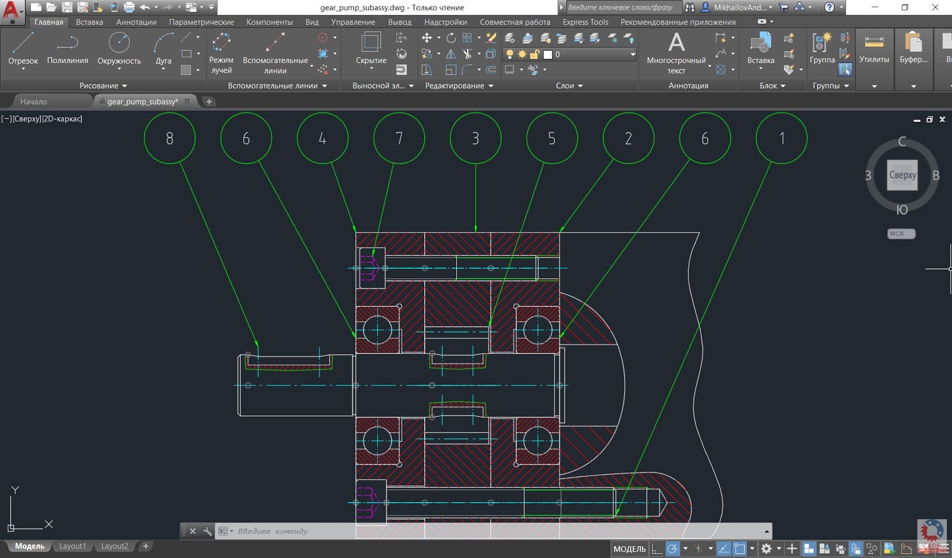This screenshot has width=952, height=558.
Task: Open the layer properties manager icon
Action: [509, 37]
